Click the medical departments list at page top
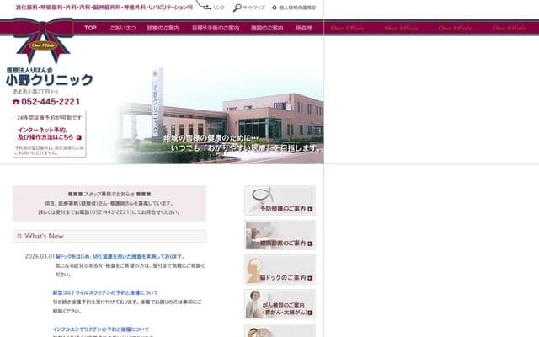 [x=104, y=7]
